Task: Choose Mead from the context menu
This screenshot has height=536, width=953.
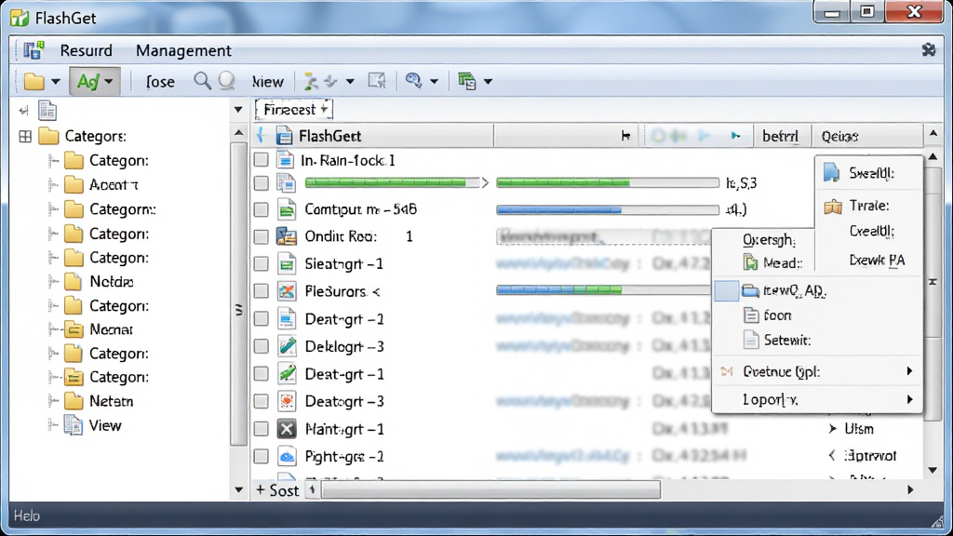Action: pos(772,263)
